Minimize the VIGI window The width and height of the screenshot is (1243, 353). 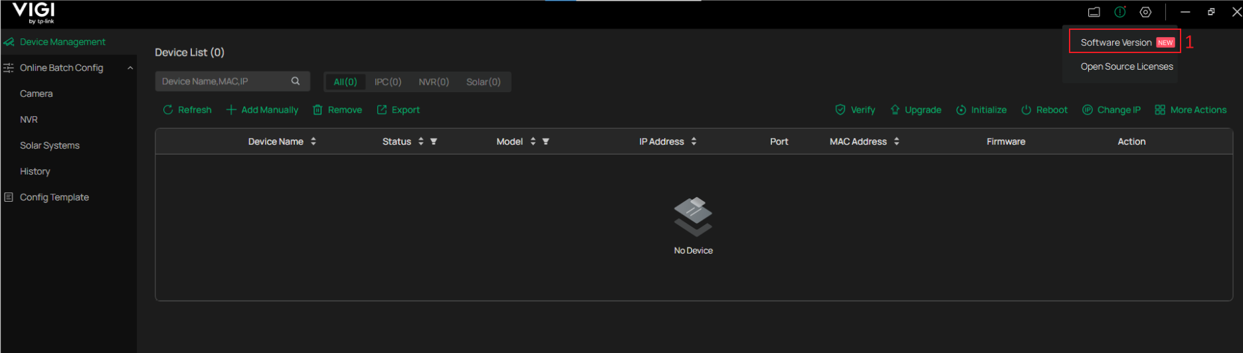1185,12
